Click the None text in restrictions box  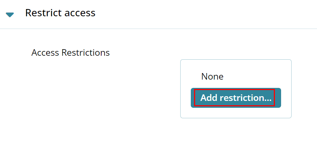[212, 77]
